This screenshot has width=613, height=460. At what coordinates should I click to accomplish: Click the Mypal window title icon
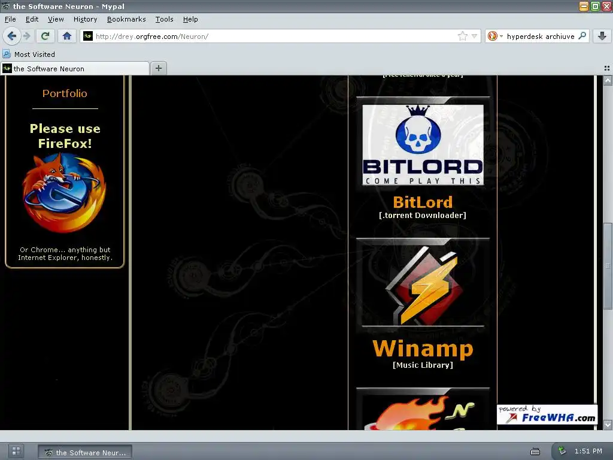coord(6,6)
